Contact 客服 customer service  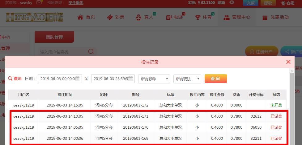tap(288, 3)
